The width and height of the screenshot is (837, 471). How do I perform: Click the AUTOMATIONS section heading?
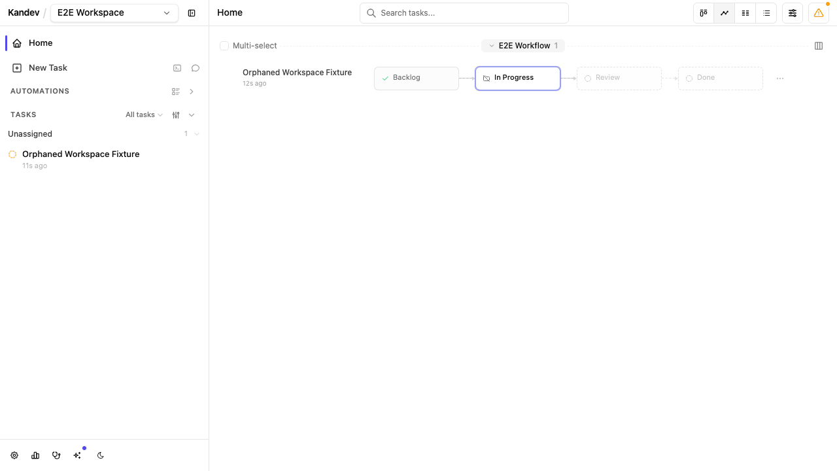[x=40, y=92]
